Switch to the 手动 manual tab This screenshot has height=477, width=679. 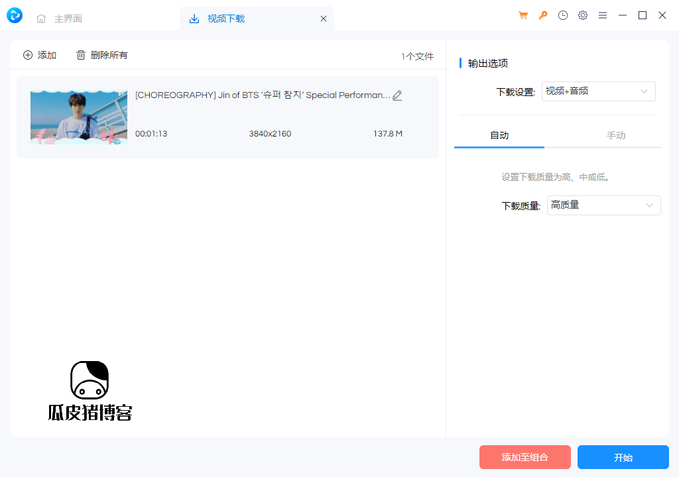[x=616, y=135]
